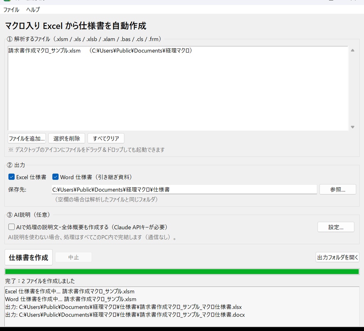The image size is (364, 331).
Task: Click the file list scroll up arrow
Action: [x=352, y=50]
